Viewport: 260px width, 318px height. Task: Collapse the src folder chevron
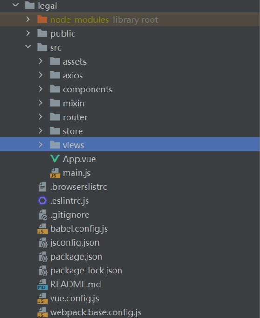coord(28,47)
